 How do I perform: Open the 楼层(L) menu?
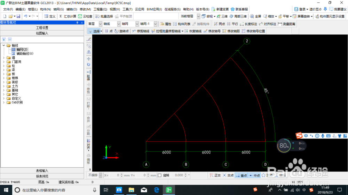pos(33,9)
